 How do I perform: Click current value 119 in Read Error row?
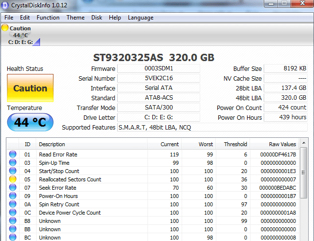174,154
